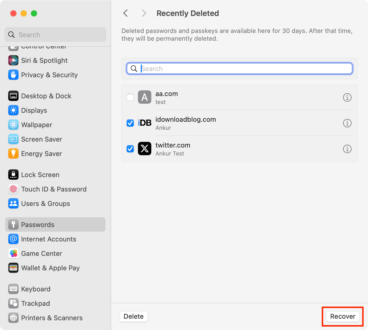Viewport: 368px width, 330px height.
Task: Open the Screen Saver icon
Action: pos(13,139)
